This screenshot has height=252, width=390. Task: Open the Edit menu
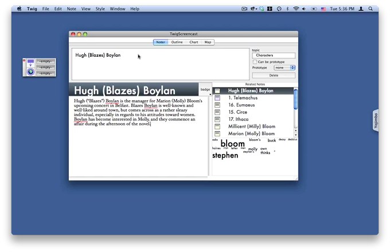click(58, 9)
